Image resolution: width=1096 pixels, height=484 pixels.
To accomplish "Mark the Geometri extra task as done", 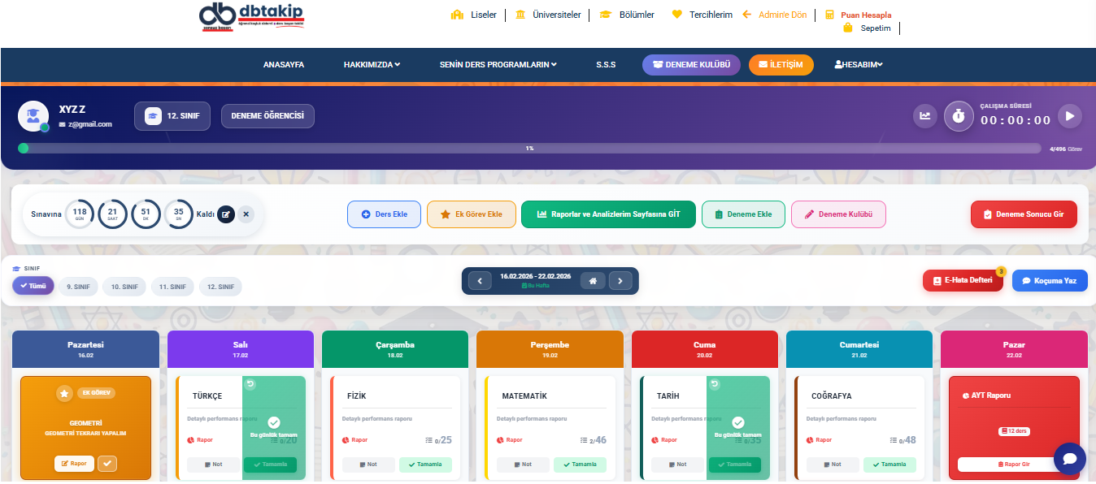I will pyautogui.click(x=107, y=464).
